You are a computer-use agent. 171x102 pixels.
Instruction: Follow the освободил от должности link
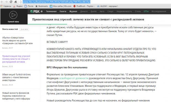pos(74,78)
